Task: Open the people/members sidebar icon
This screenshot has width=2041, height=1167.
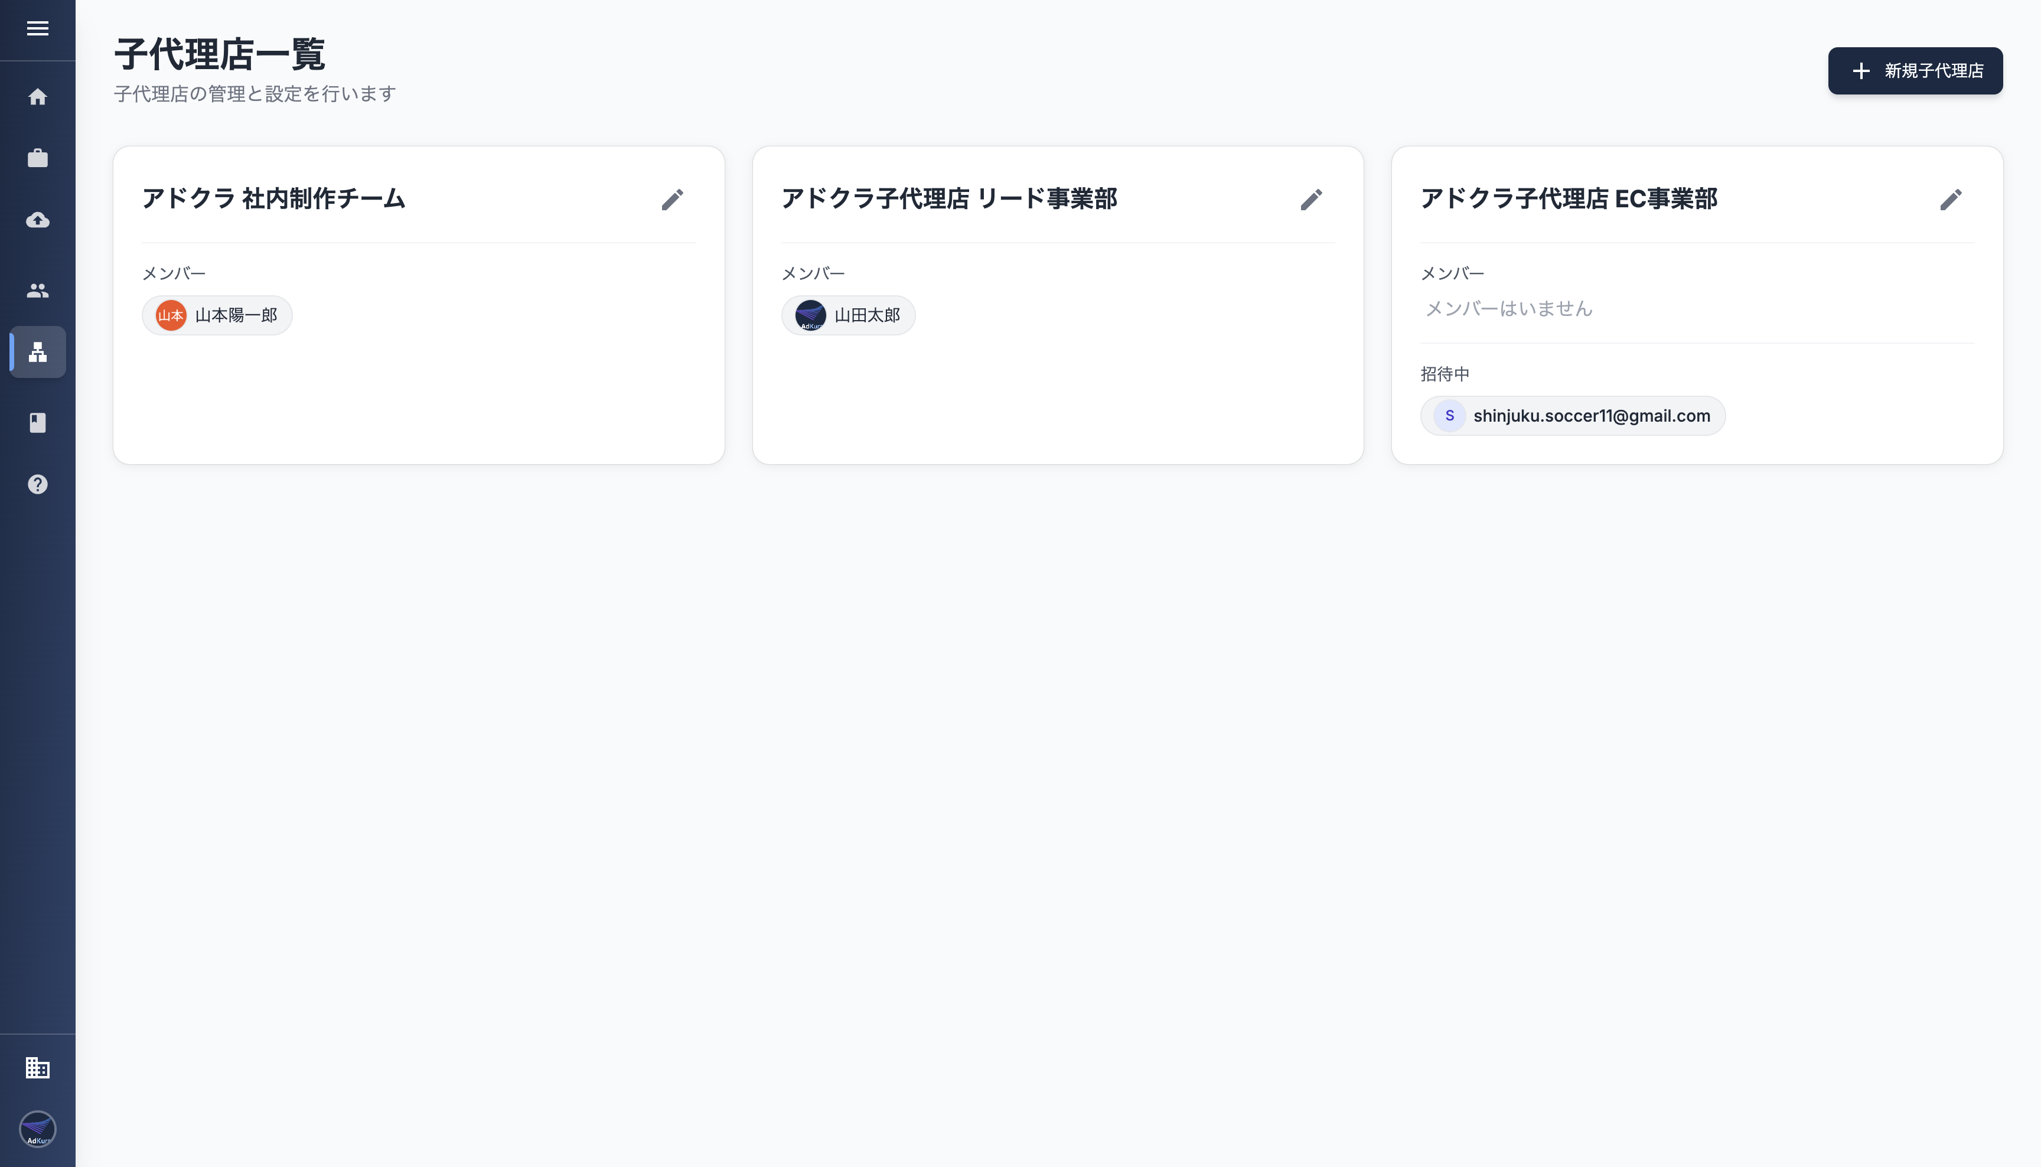Action: [x=38, y=290]
